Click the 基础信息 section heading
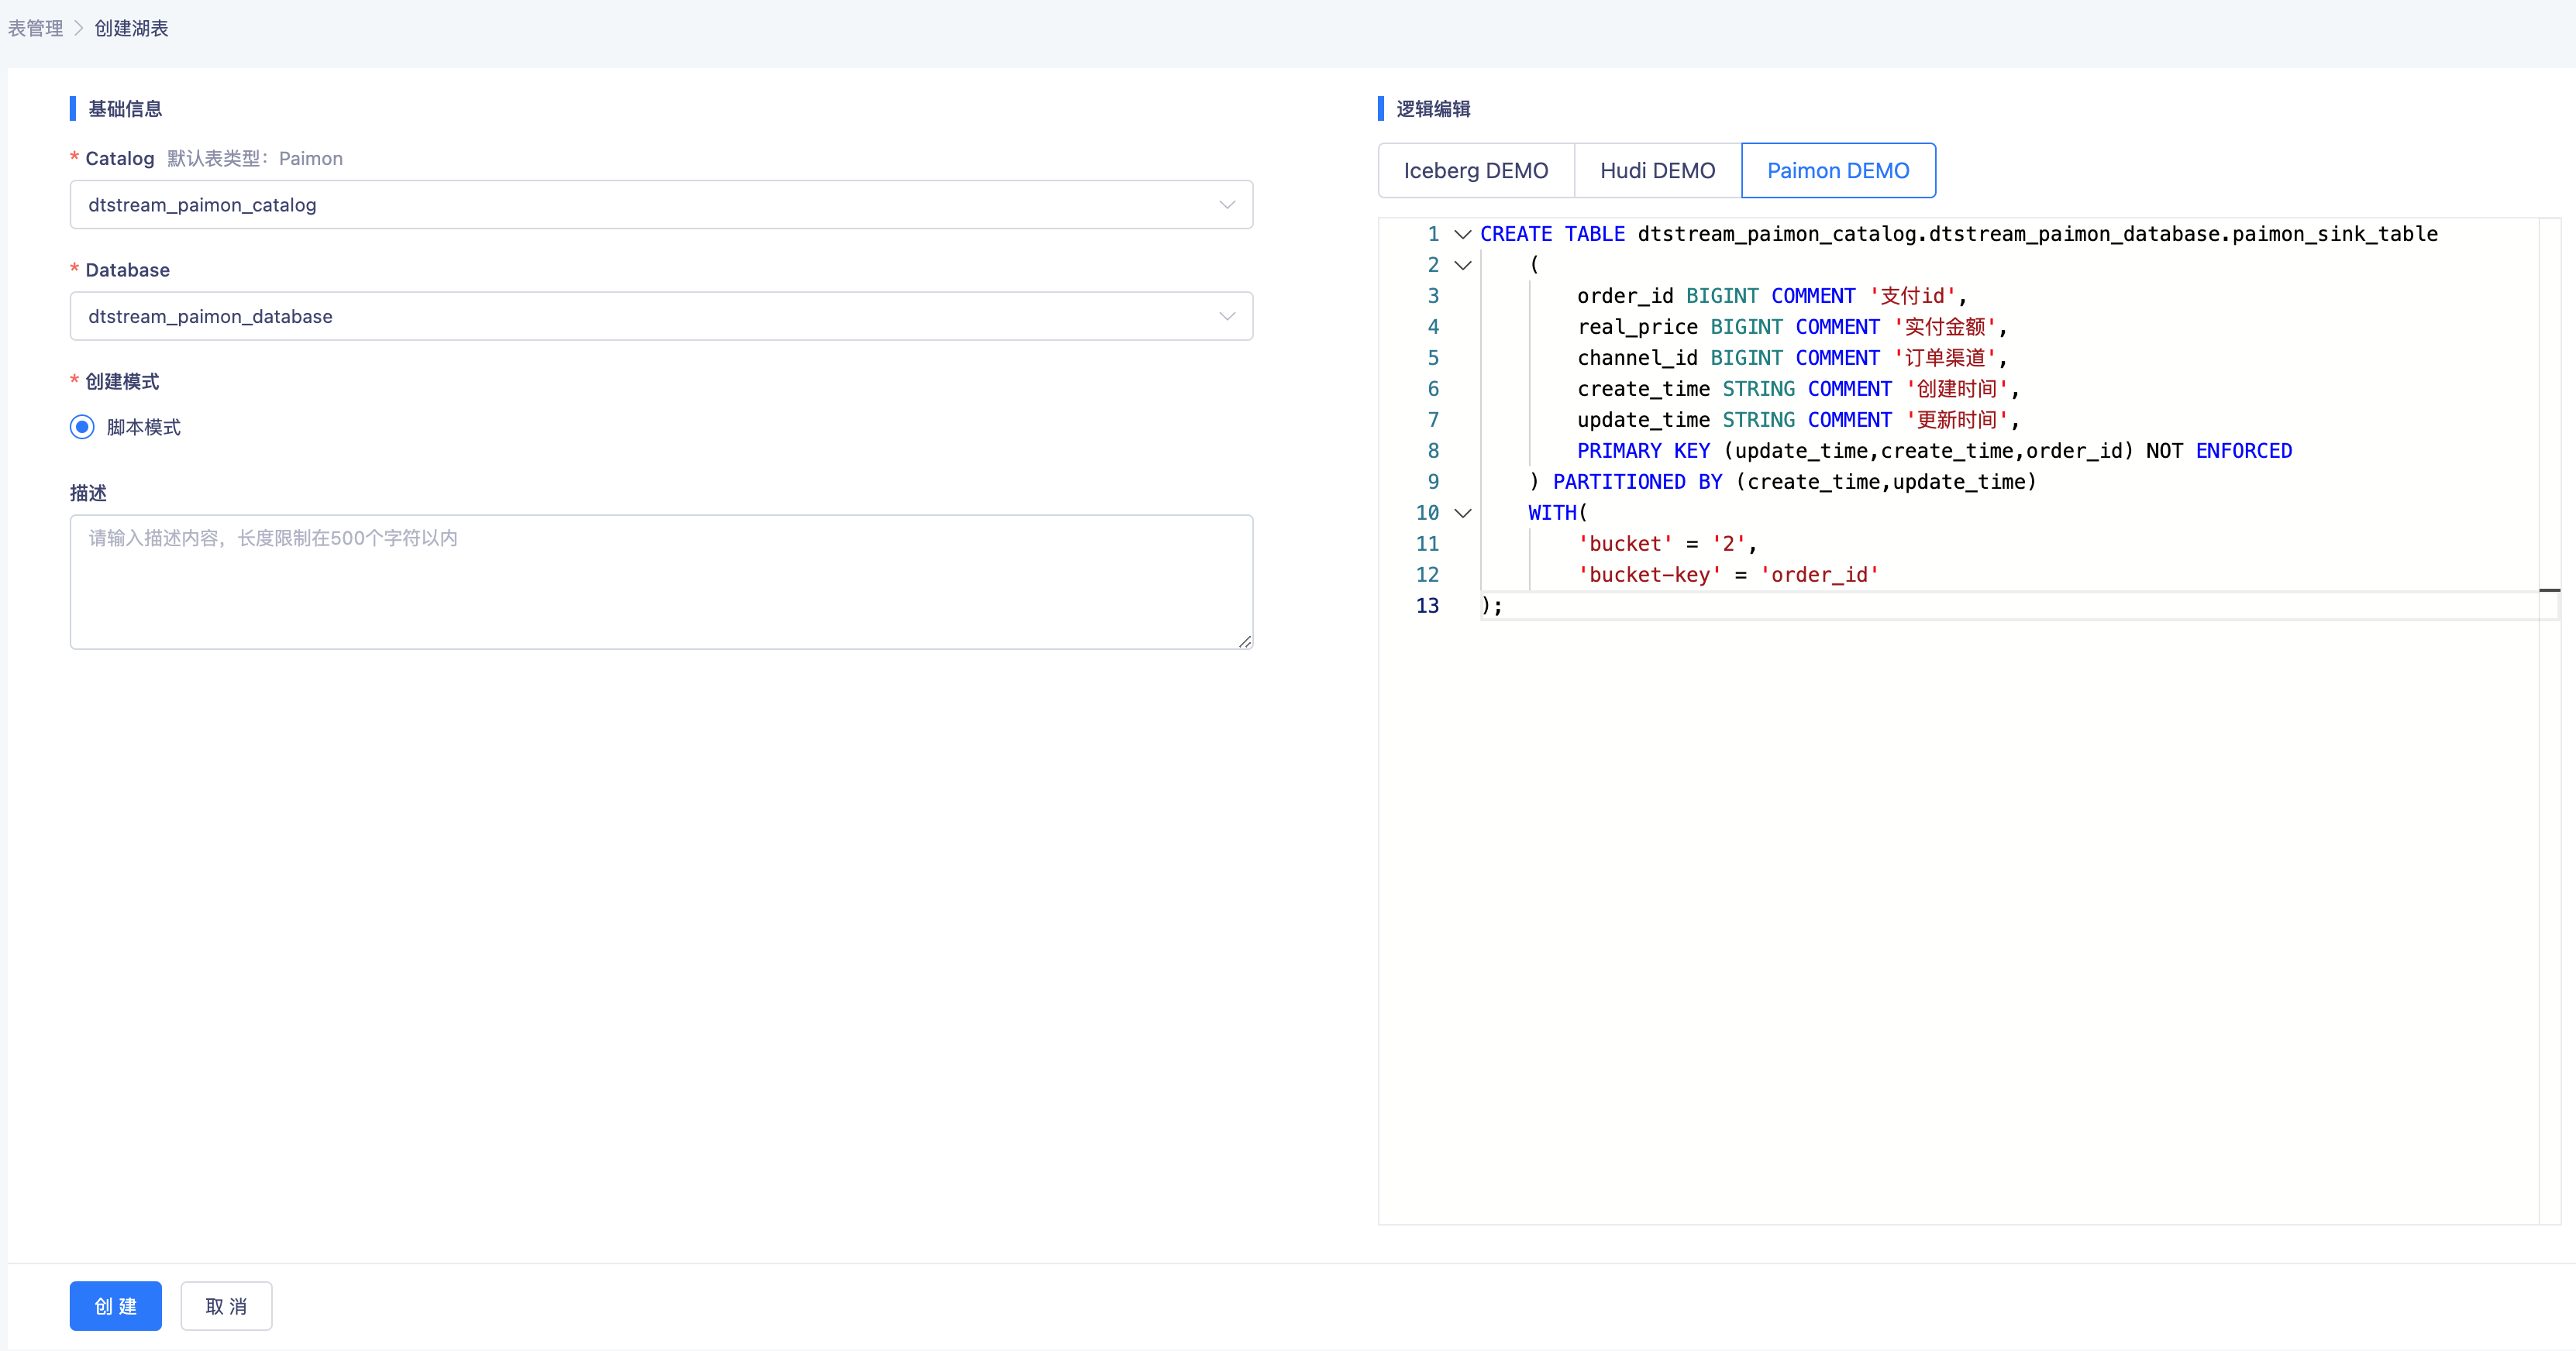Screen dimensions: 2576x1351 125,109
